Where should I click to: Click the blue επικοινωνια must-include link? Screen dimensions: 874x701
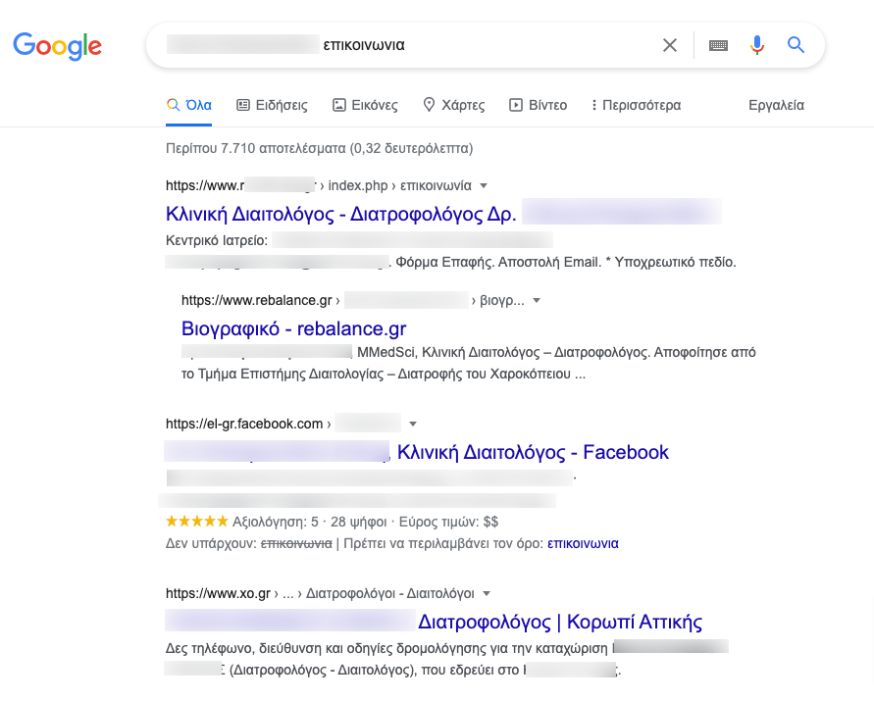583,544
